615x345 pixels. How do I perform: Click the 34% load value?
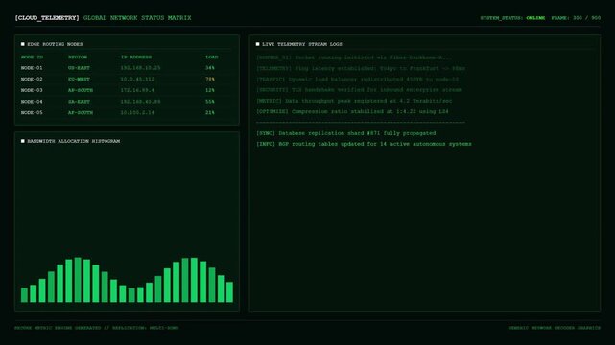click(210, 68)
